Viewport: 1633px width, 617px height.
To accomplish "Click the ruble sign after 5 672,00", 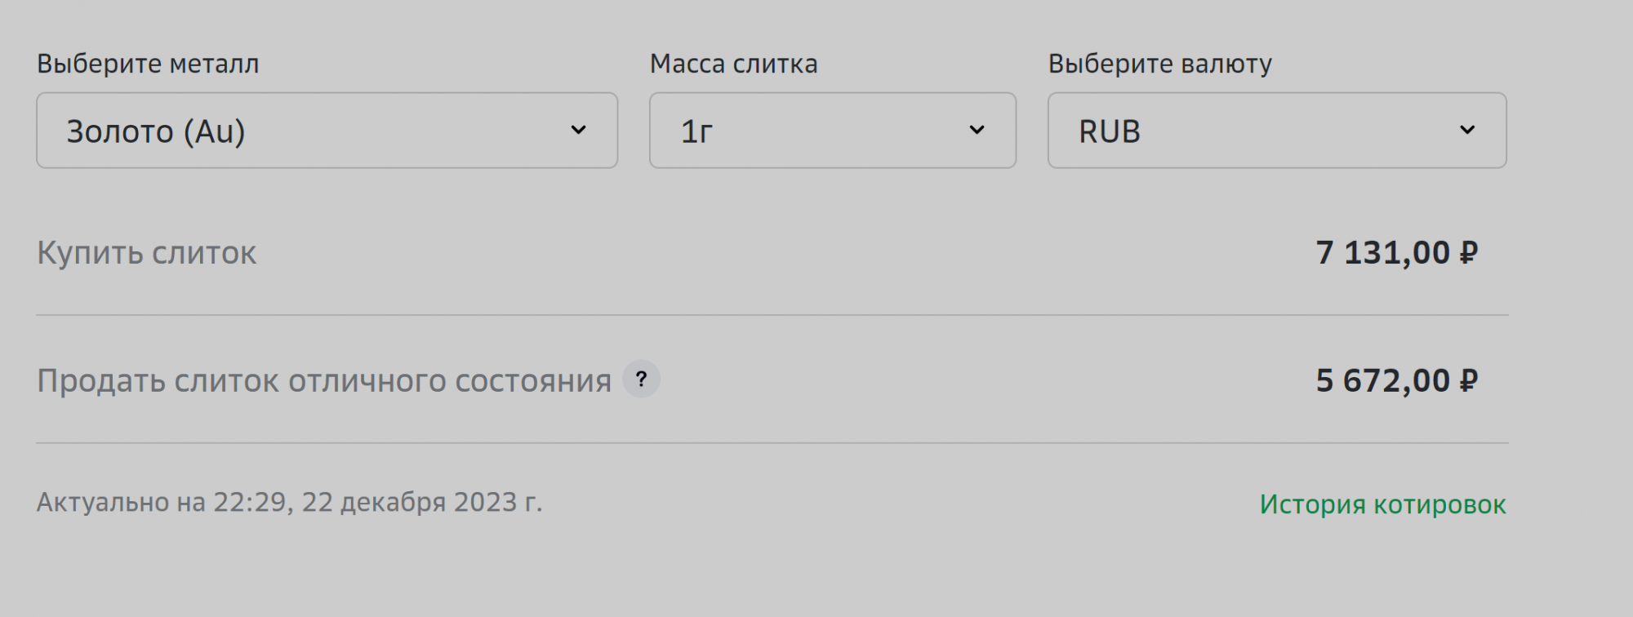I will 1468,381.
